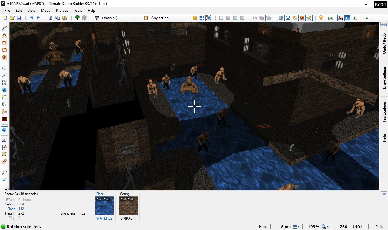Screen dimensions: 388x230
Task: Cut the selection with the scissors icon
Action: [x=51, y=18]
